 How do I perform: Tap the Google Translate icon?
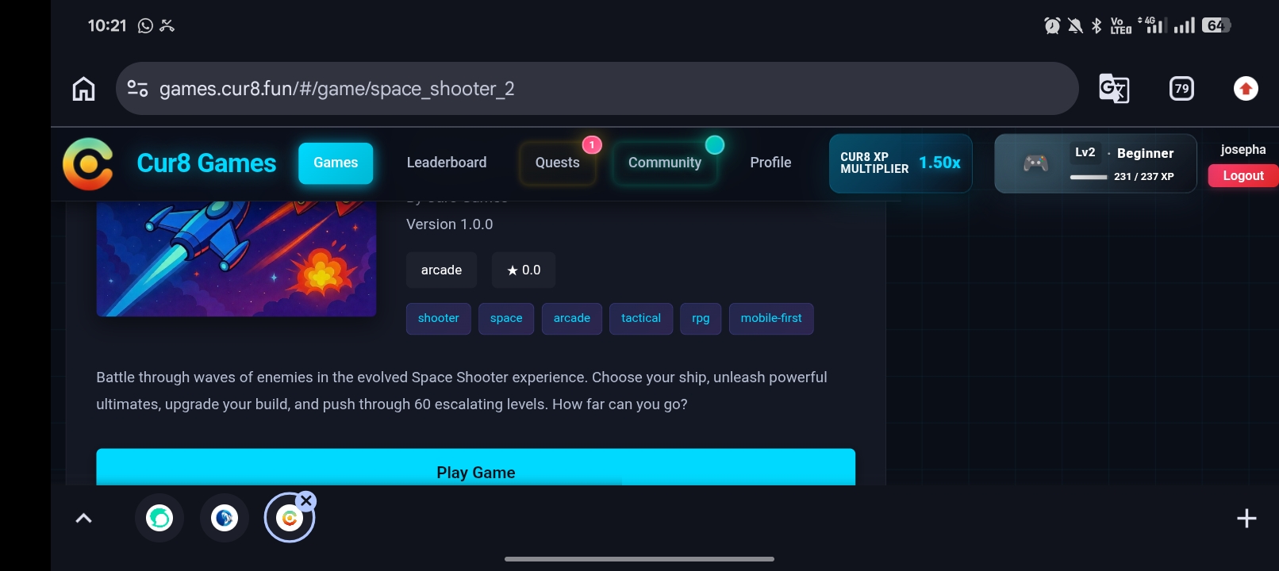pyautogui.click(x=1114, y=89)
